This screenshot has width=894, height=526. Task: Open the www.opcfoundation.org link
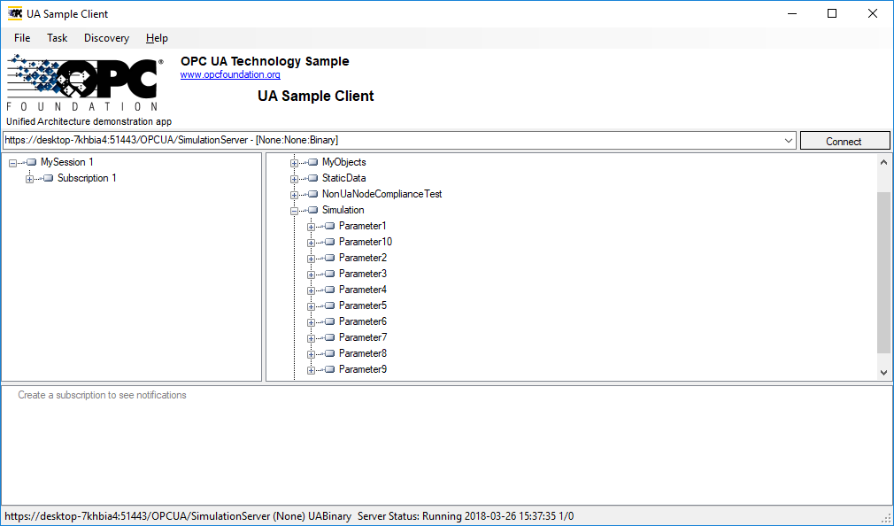[229, 74]
